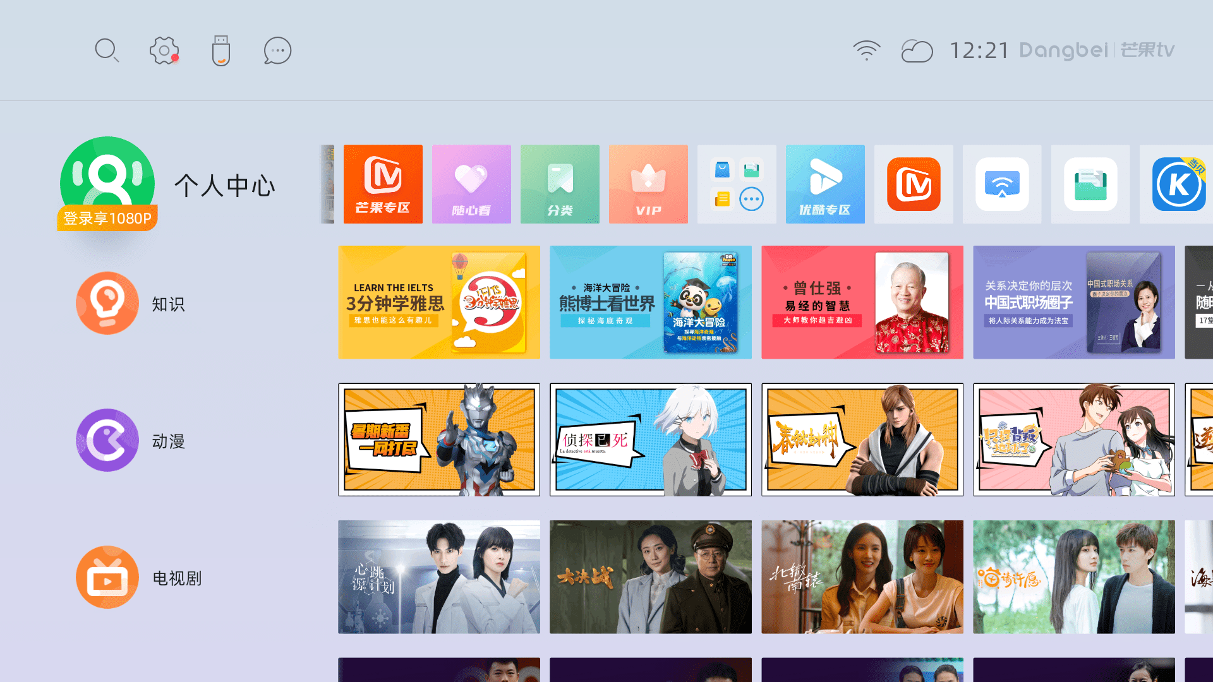This screenshot has width=1213, height=682.
Task: Click the Dangbei 芒果tv brand logo
Action: [x=1097, y=51]
